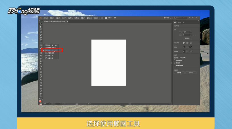This screenshot has height=129, width=232.
Task: Open the Edit (编辑) menu
Action: pyautogui.click(x=52, y=18)
